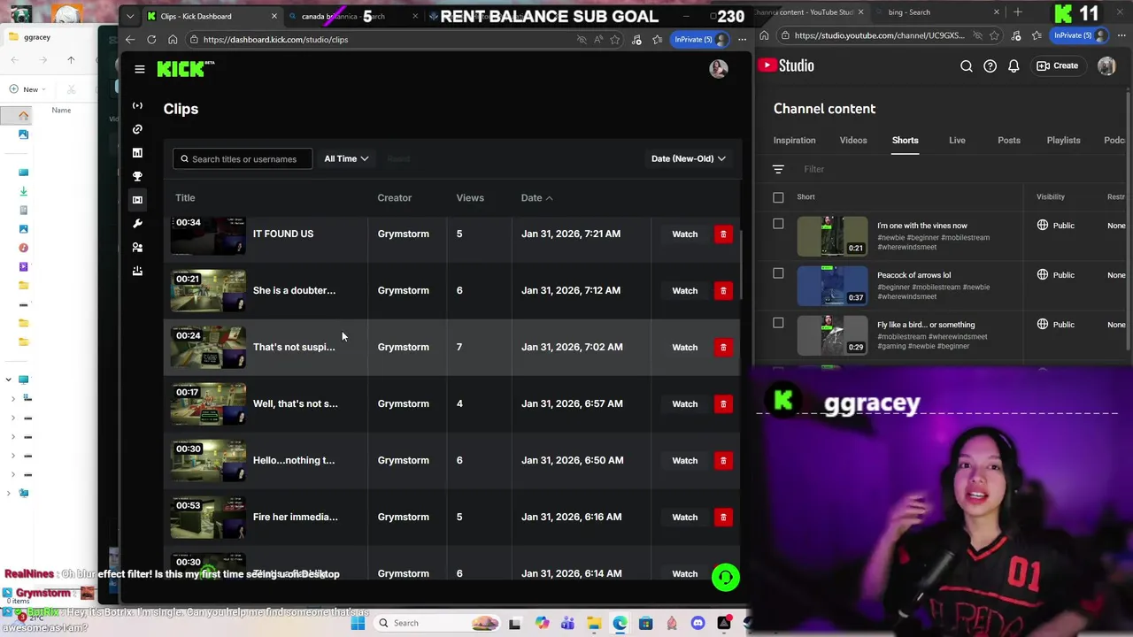This screenshot has width=1133, height=637.
Task: Open the green support headset chat button
Action: (725, 578)
